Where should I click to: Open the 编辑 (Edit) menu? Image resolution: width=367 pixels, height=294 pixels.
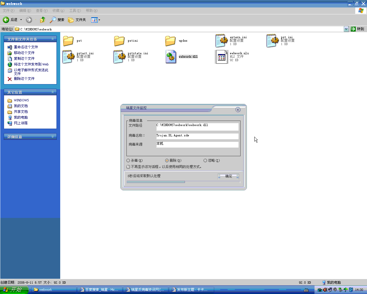25,11
